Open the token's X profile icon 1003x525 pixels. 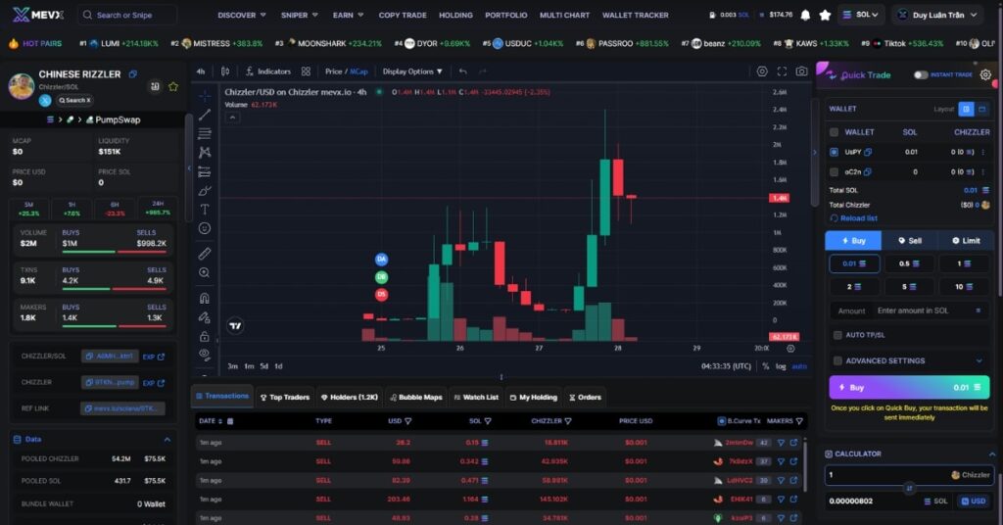point(45,100)
